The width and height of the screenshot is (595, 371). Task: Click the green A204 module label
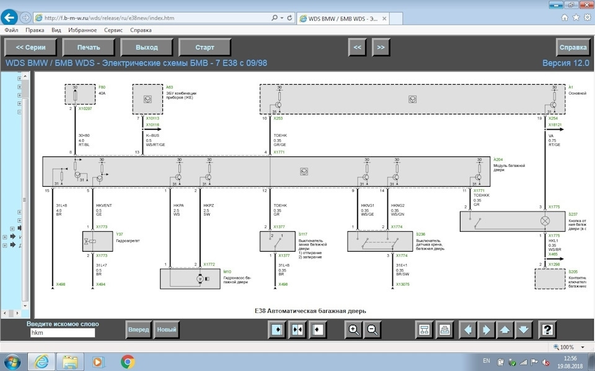click(x=498, y=160)
